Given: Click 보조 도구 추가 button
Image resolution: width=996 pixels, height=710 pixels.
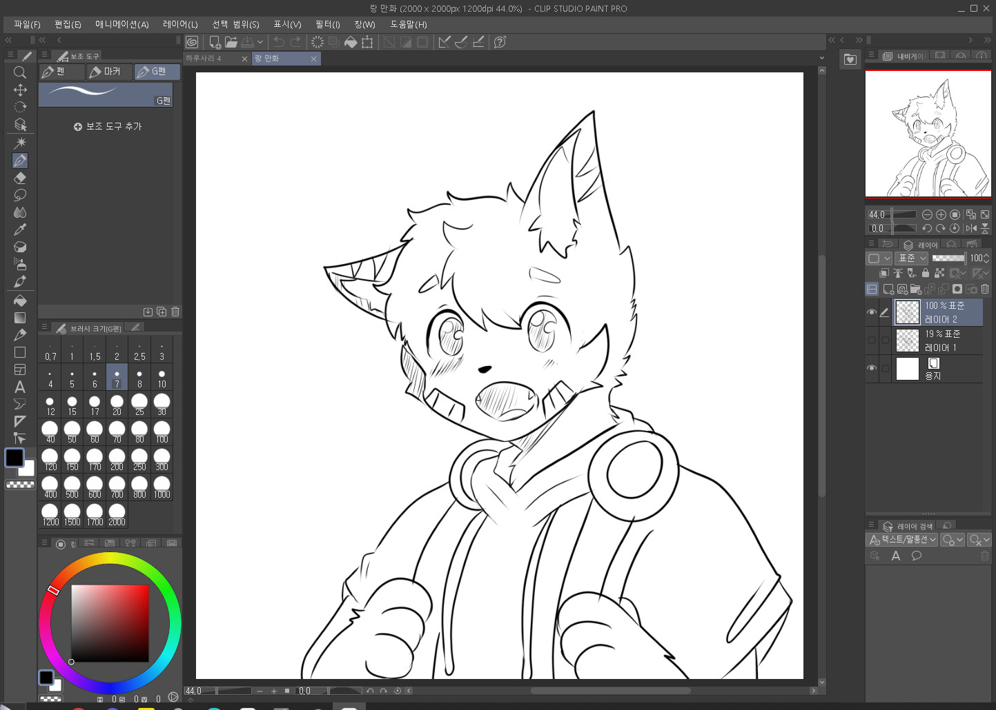Looking at the screenshot, I should tap(108, 126).
